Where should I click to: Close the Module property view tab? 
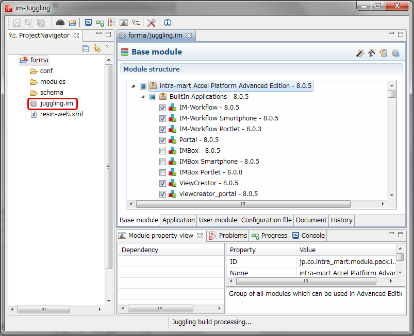(x=200, y=236)
